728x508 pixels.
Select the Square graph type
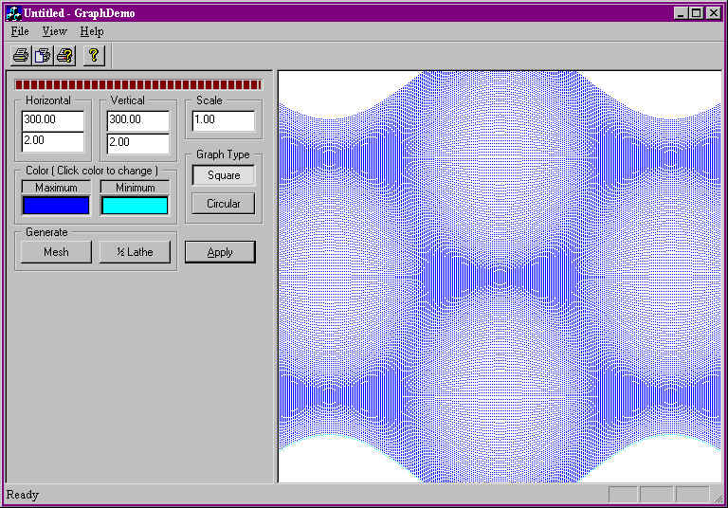click(x=224, y=175)
